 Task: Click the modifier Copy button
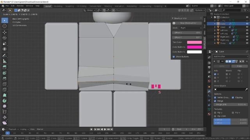(x=239, y=66)
